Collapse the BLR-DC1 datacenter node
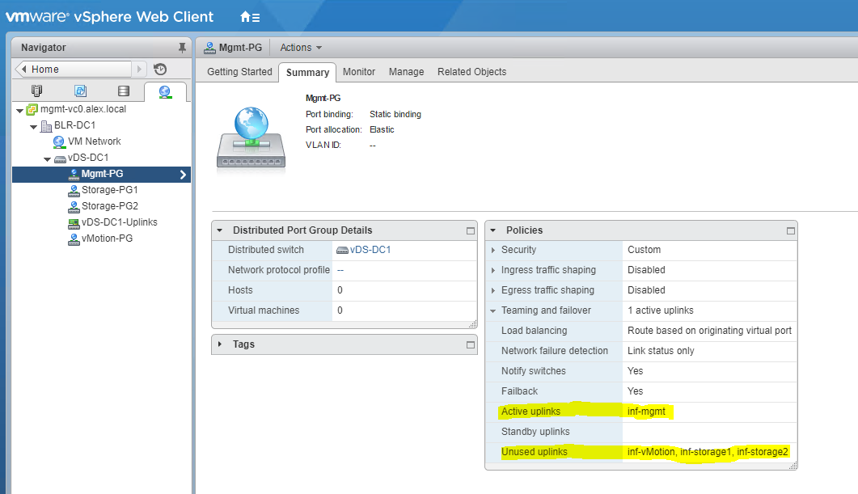This screenshot has width=858, height=494. [x=34, y=126]
